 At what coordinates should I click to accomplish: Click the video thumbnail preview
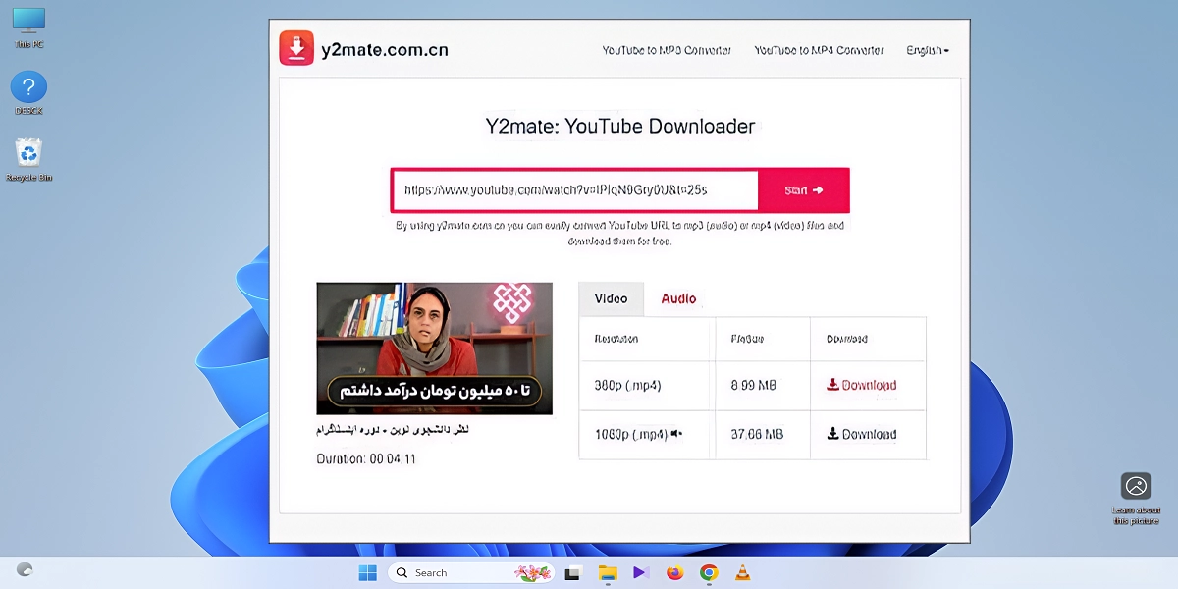[434, 348]
